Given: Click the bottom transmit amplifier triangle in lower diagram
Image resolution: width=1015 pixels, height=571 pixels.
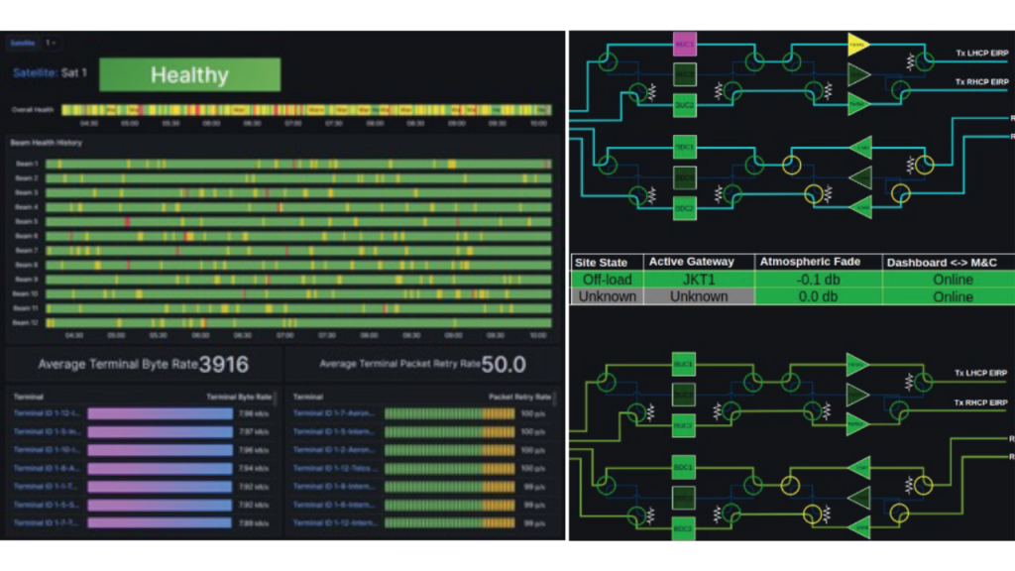Looking at the screenshot, I should tap(856, 424).
